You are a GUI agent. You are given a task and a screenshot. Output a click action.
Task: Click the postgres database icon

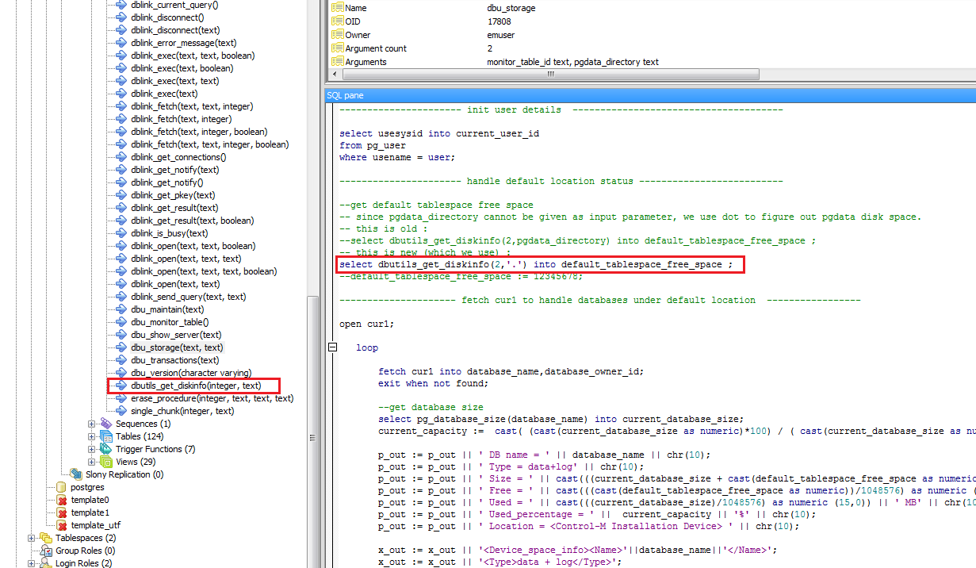61,487
